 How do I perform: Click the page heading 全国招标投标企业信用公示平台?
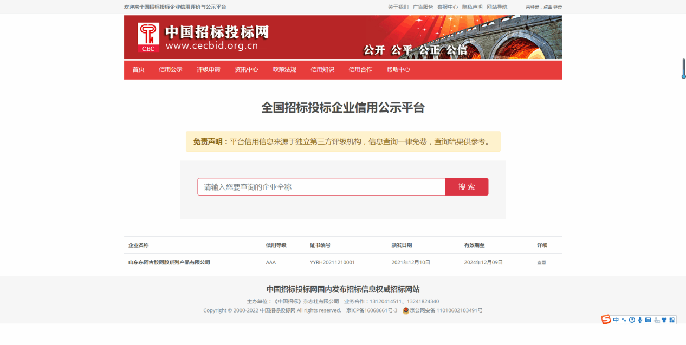[343, 108]
